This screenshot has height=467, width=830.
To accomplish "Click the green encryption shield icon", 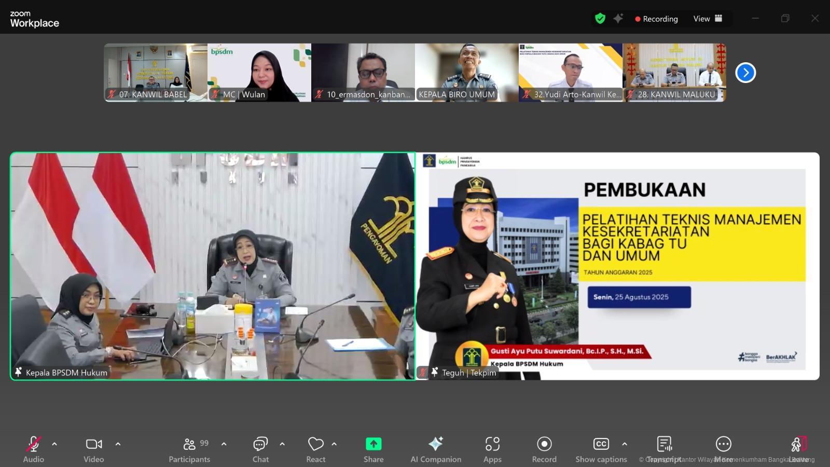I will click(x=600, y=19).
